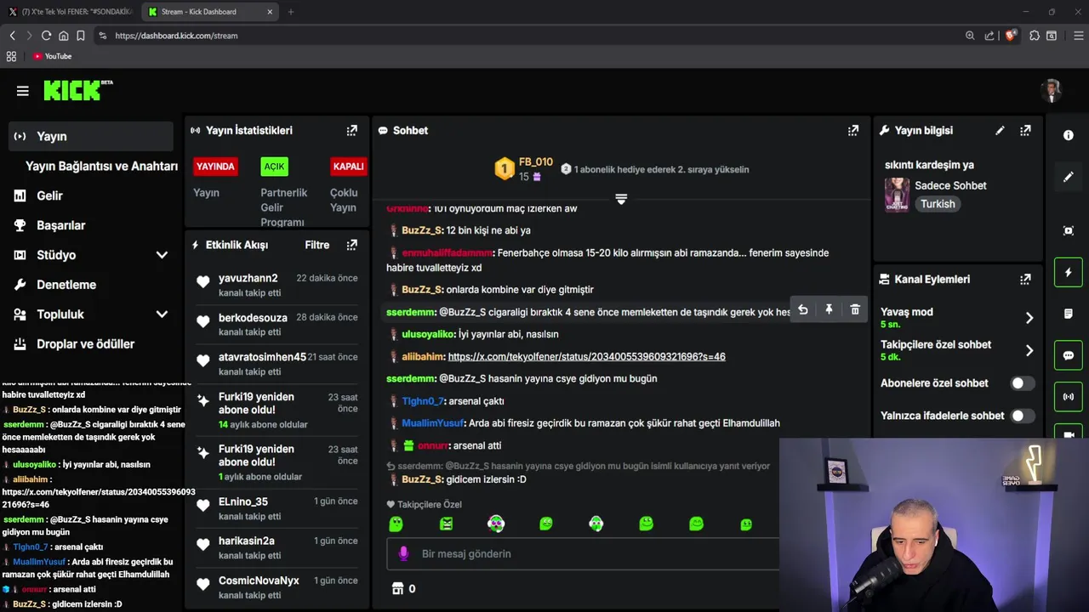Reload the page with the browser refresh button
The height and width of the screenshot is (612, 1089).
46,36
